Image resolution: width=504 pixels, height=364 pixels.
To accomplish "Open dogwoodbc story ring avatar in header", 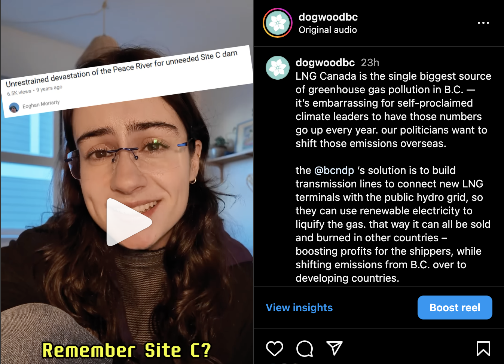I will click(x=278, y=23).
